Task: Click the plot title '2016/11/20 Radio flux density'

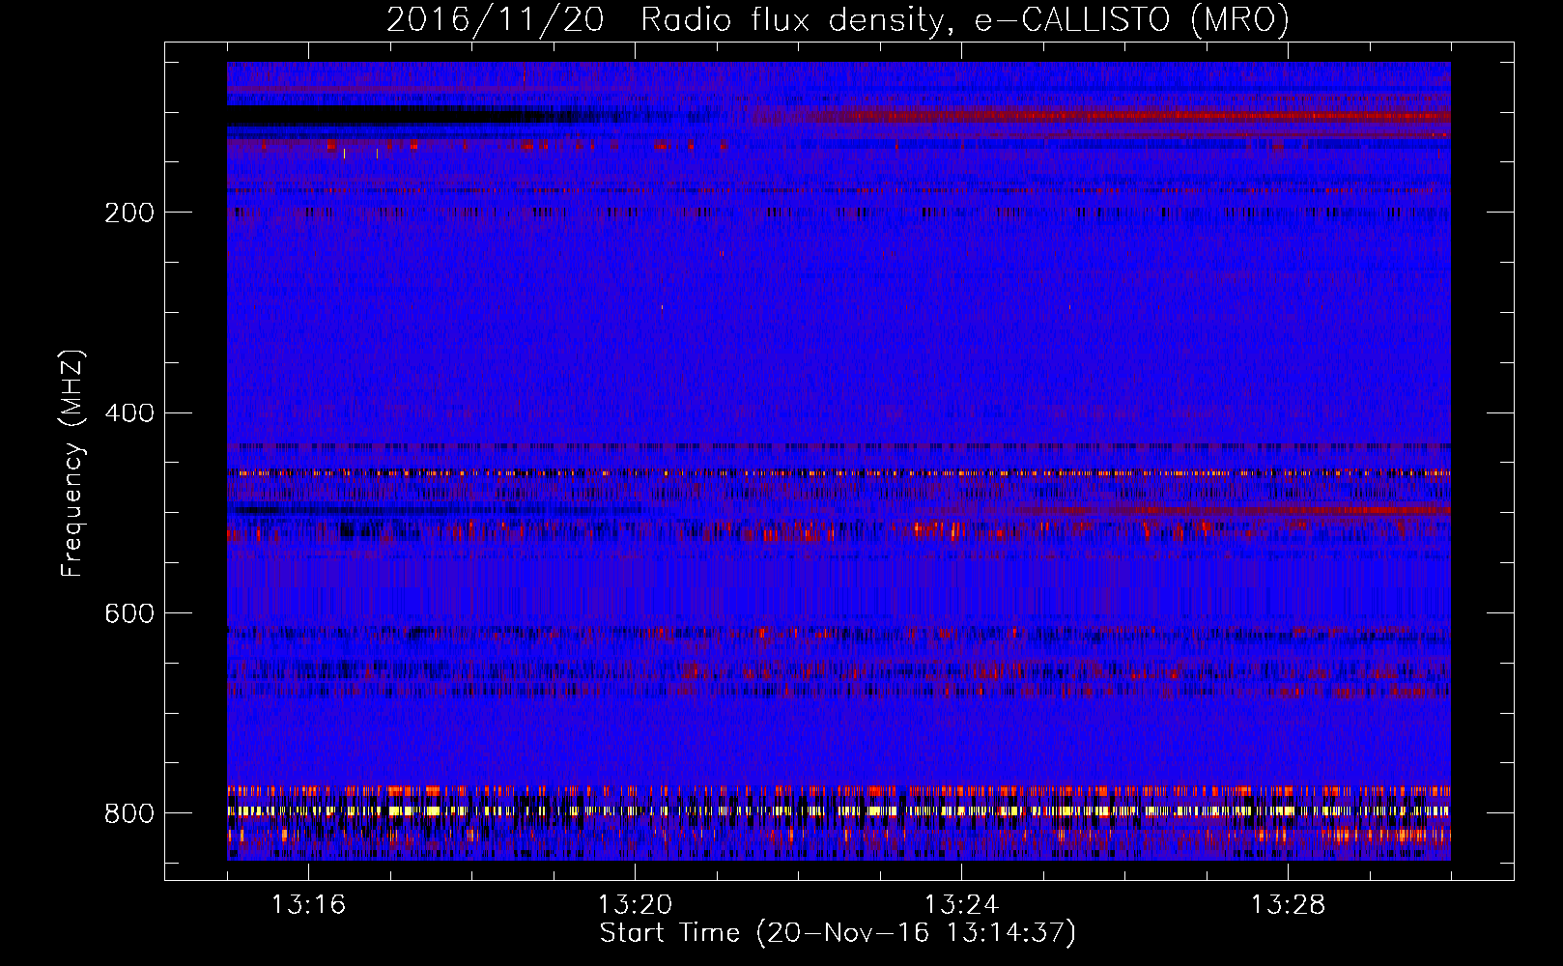Action: pyautogui.click(x=838, y=20)
